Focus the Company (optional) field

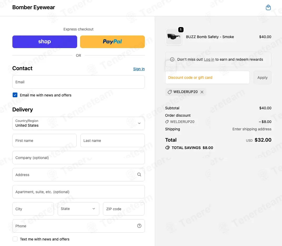(x=78, y=158)
